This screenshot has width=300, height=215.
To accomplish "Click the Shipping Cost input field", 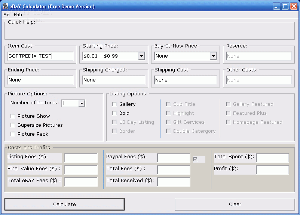I will click(x=186, y=80).
